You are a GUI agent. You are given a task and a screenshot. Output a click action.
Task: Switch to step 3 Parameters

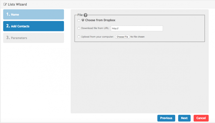tap(34, 38)
